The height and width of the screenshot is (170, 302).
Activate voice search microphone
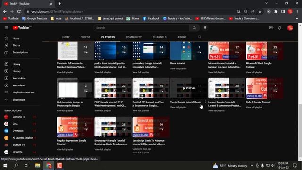205,28
